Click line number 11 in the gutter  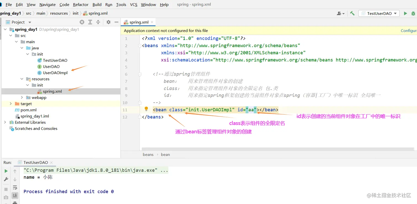[x=125, y=110]
